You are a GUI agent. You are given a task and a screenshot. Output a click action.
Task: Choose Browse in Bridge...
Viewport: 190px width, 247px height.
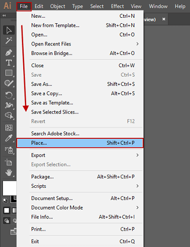pyautogui.click(x=80, y=53)
